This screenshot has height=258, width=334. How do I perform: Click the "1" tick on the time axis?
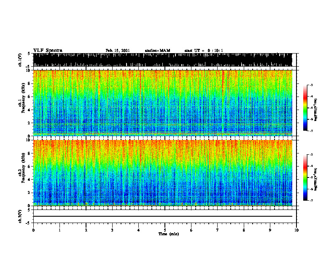pyautogui.click(x=59, y=230)
